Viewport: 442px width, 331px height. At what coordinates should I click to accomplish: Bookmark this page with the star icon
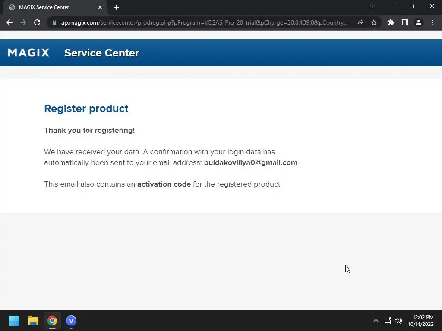(374, 22)
